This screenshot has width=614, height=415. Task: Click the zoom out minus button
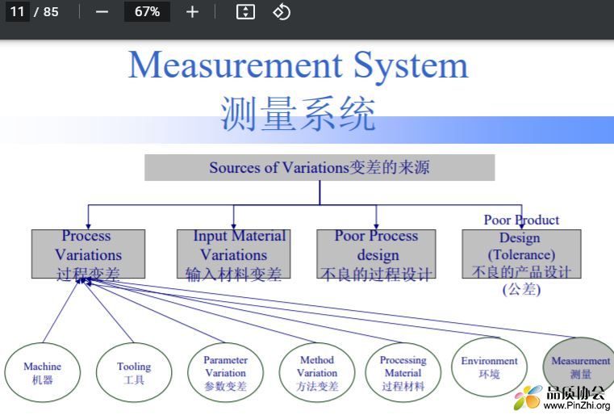[102, 12]
